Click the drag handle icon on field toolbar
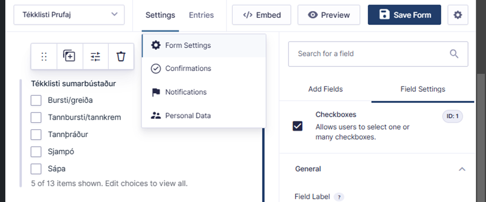This screenshot has height=202, width=486. [x=44, y=56]
